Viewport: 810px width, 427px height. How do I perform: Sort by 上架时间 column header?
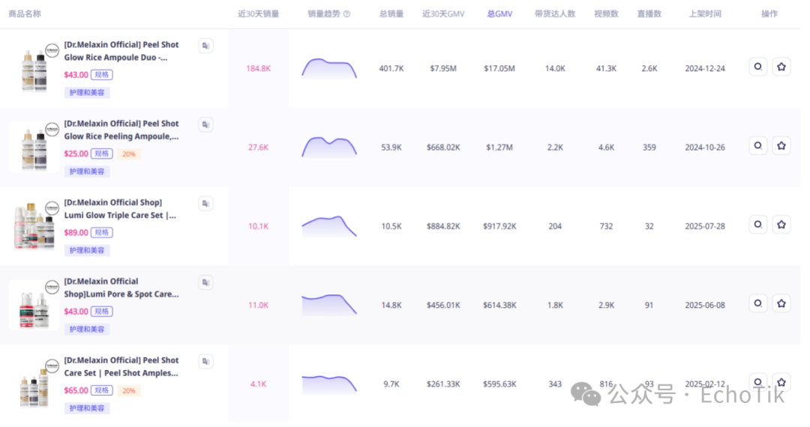(704, 14)
